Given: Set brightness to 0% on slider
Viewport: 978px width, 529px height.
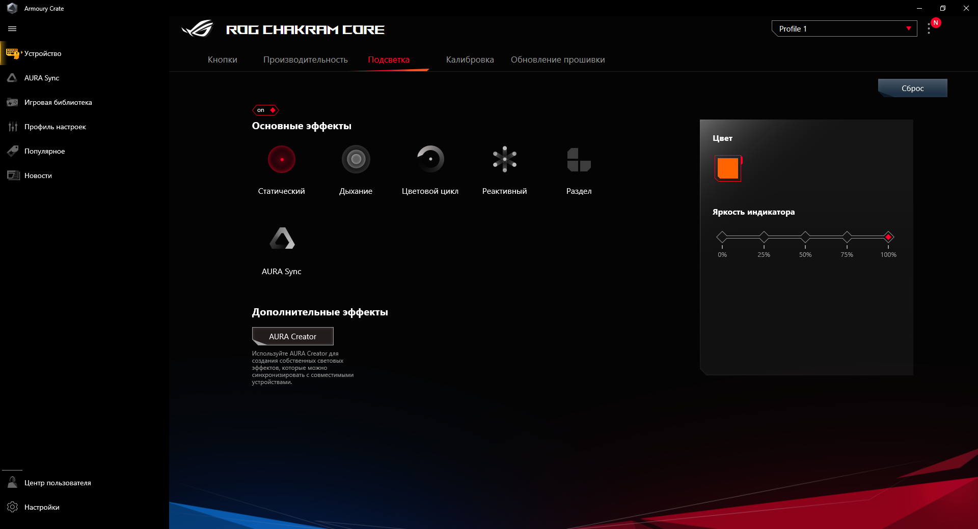Looking at the screenshot, I should [x=722, y=237].
